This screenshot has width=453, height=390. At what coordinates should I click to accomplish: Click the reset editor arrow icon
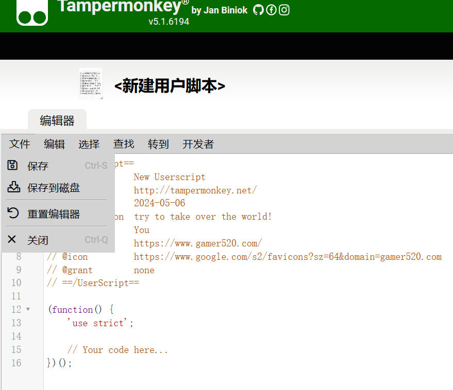point(13,213)
